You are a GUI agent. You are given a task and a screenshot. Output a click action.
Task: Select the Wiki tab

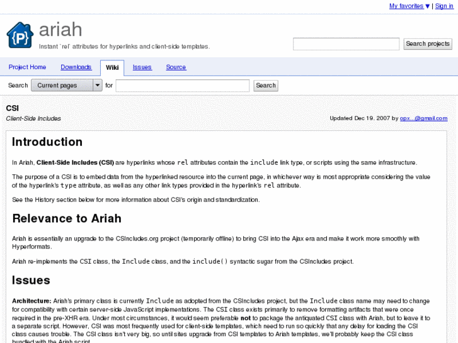tap(112, 68)
